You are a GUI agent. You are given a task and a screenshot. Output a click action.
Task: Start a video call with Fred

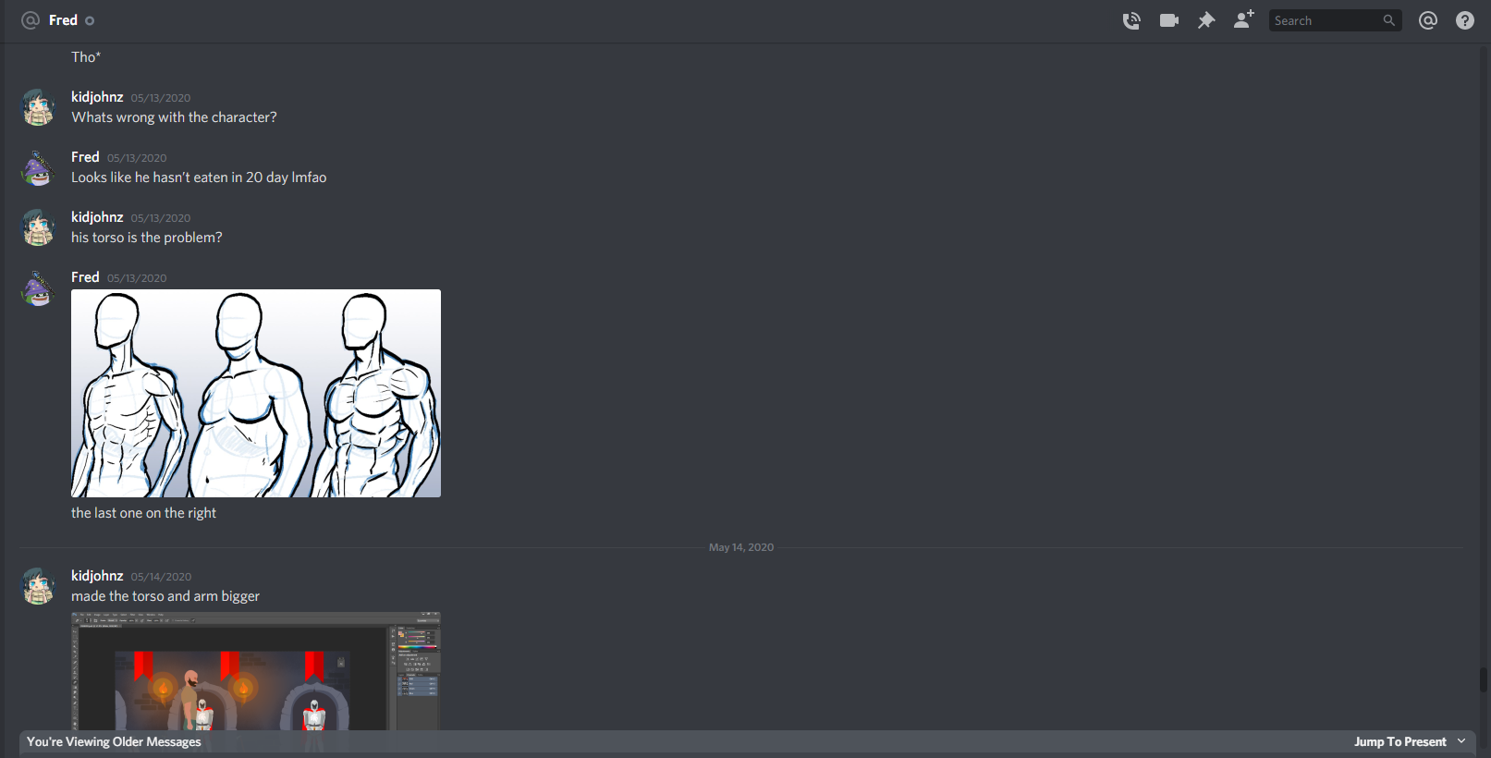(1169, 20)
